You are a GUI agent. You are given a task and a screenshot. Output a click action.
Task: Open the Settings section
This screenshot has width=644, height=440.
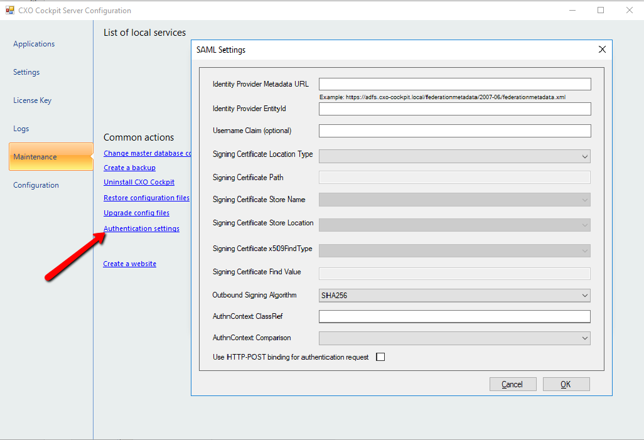click(x=26, y=72)
